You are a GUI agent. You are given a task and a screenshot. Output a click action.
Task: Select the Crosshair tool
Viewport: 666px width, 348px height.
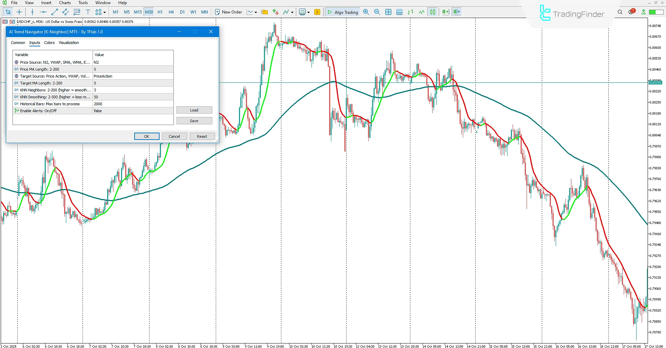[x=19, y=12]
